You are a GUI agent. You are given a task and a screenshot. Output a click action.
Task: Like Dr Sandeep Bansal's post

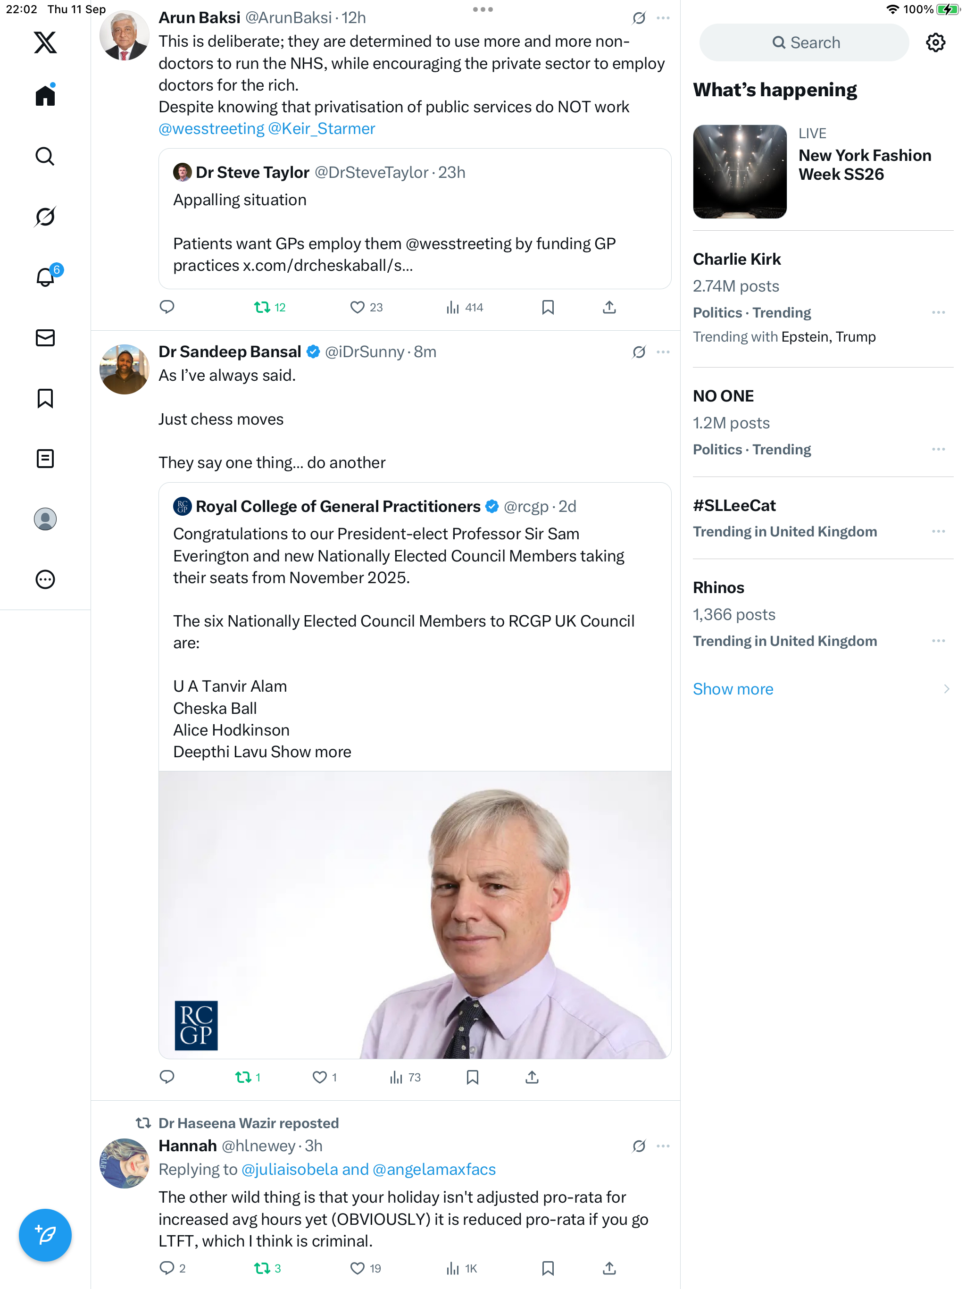pos(320,1078)
